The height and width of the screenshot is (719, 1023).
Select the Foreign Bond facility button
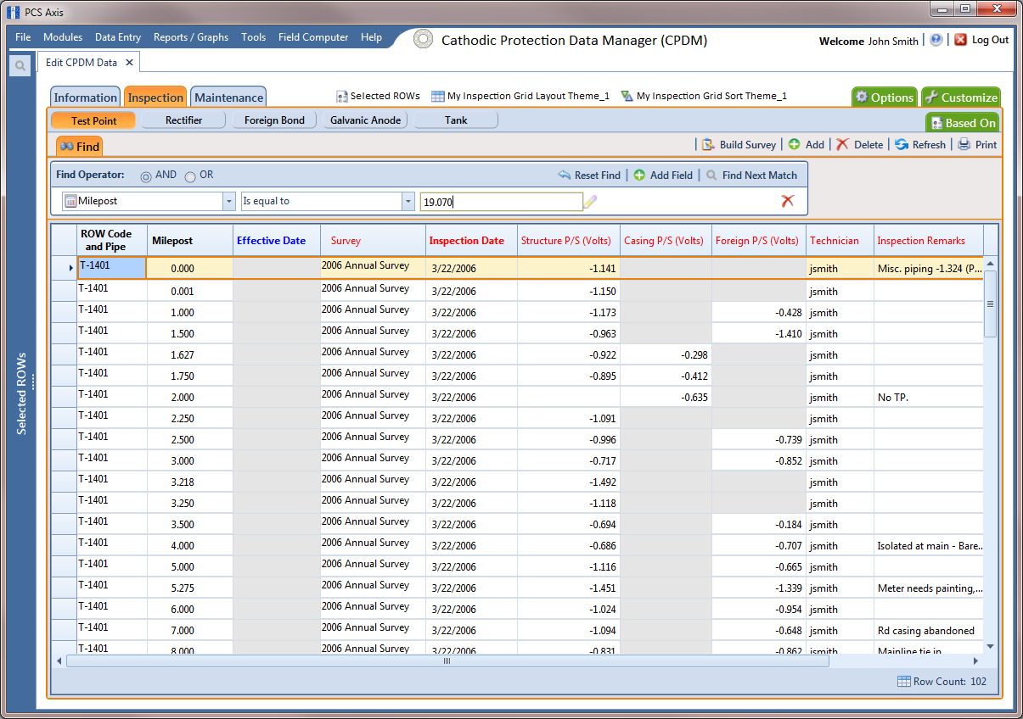(x=274, y=120)
